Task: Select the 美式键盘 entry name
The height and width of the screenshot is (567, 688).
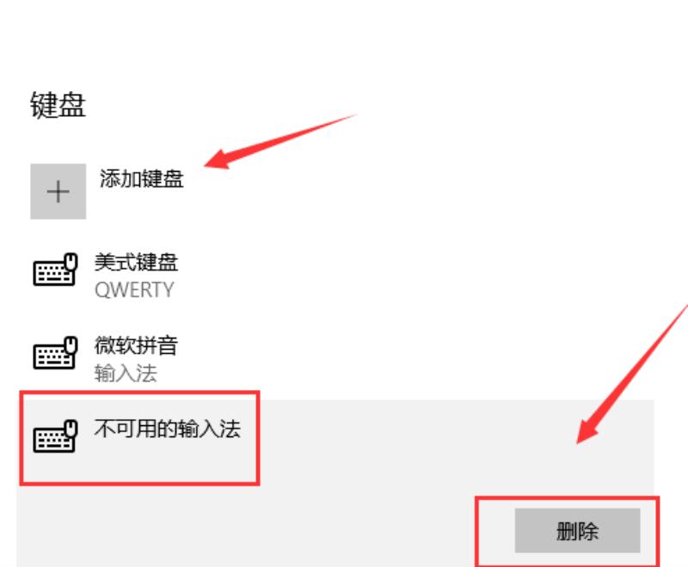Action: pos(136,263)
